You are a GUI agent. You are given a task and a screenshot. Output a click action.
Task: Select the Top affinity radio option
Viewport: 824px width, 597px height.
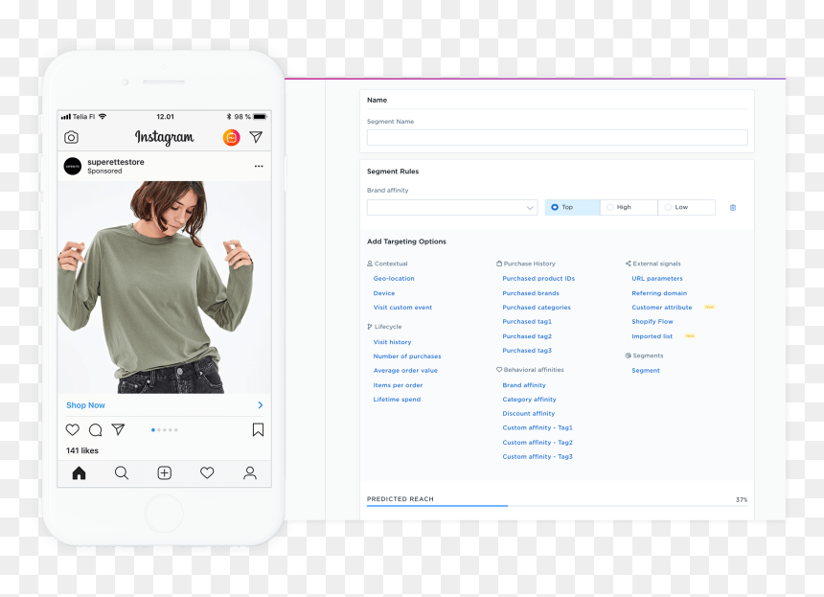[x=572, y=207]
